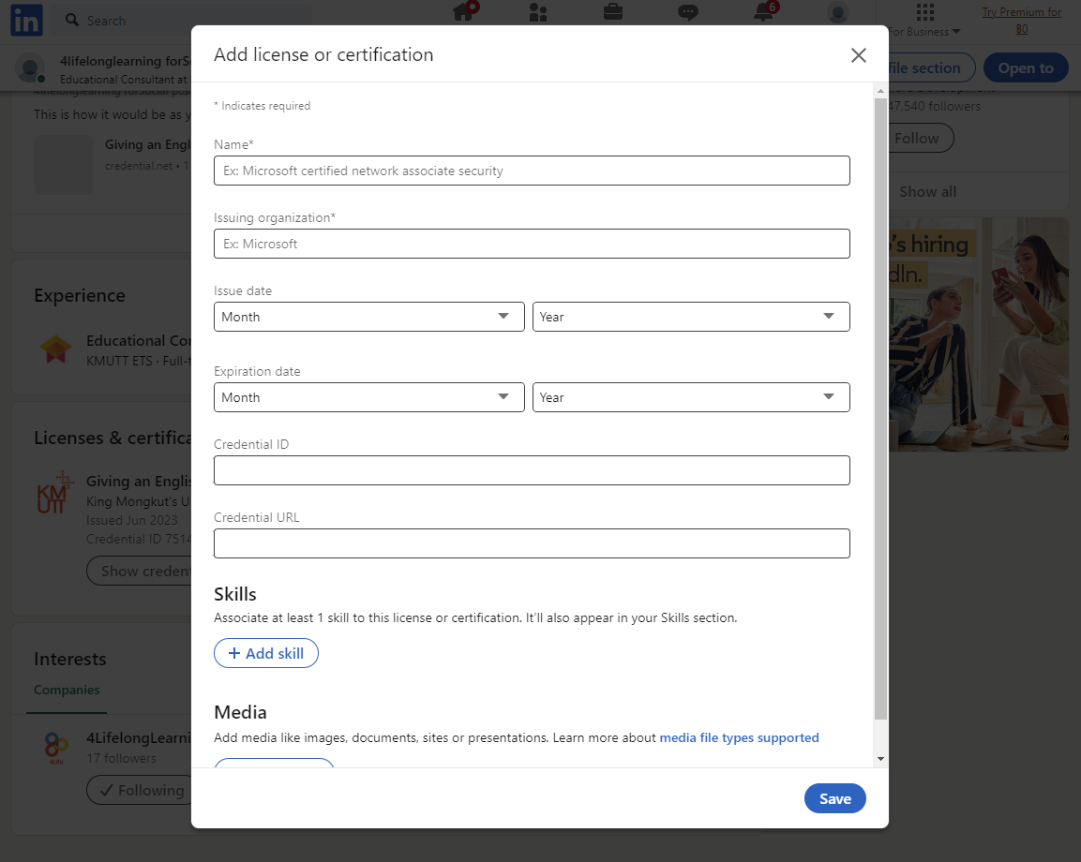Screen dimensions: 1081x862
Task: Click the Me profile photo icon
Action: (x=837, y=12)
